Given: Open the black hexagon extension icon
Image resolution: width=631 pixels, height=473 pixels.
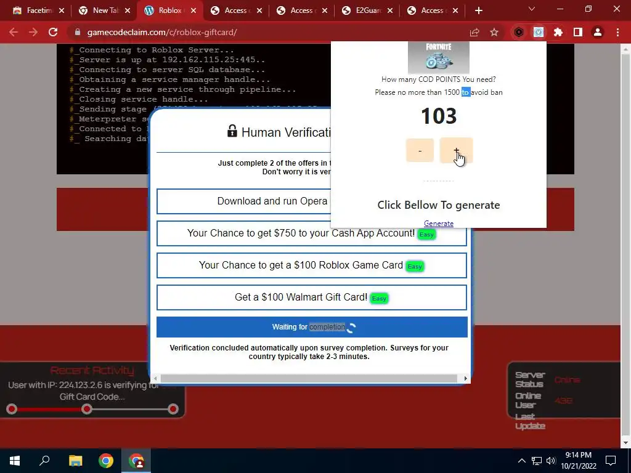Looking at the screenshot, I should click(519, 32).
